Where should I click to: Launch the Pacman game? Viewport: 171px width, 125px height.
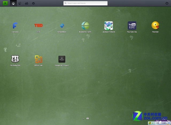click(155, 26)
